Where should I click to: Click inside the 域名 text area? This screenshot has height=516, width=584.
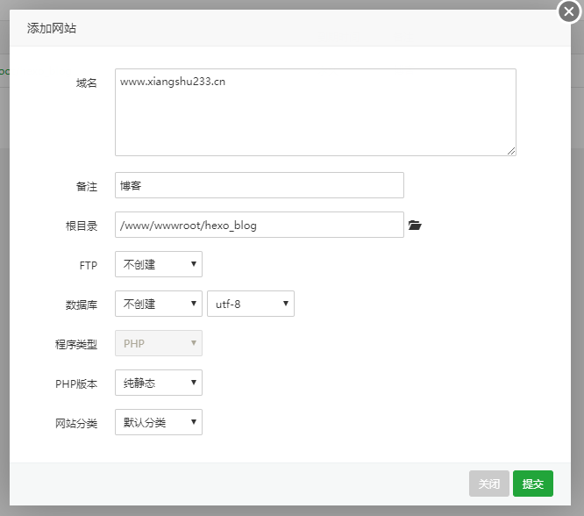[315, 112]
